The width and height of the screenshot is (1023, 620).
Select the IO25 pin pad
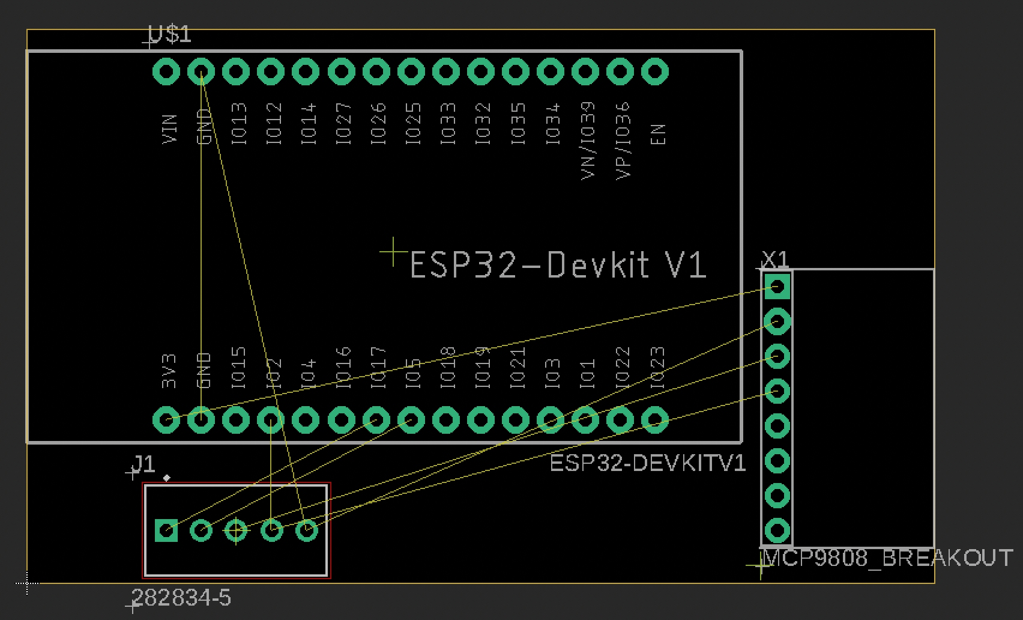pyautogui.click(x=411, y=72)
